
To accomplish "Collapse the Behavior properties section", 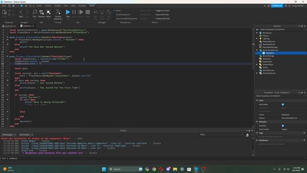I will 257,122.
